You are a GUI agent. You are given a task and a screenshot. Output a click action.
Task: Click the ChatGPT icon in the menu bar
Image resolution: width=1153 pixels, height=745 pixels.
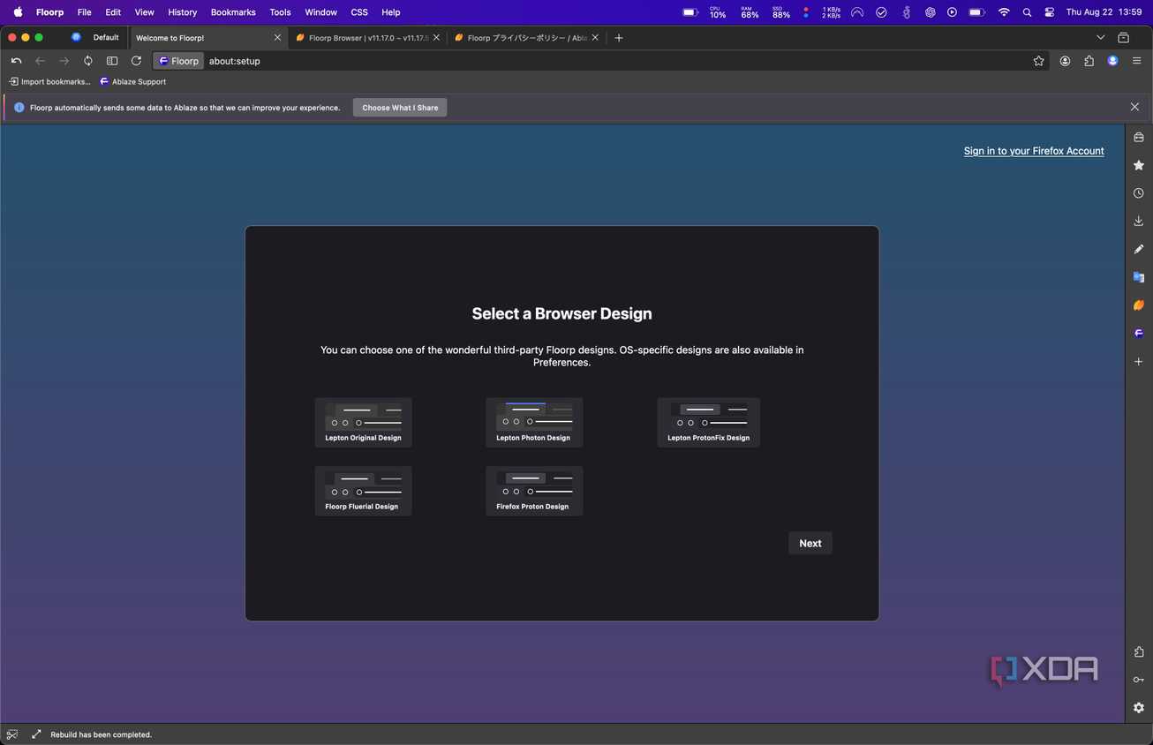click(930, 12)
